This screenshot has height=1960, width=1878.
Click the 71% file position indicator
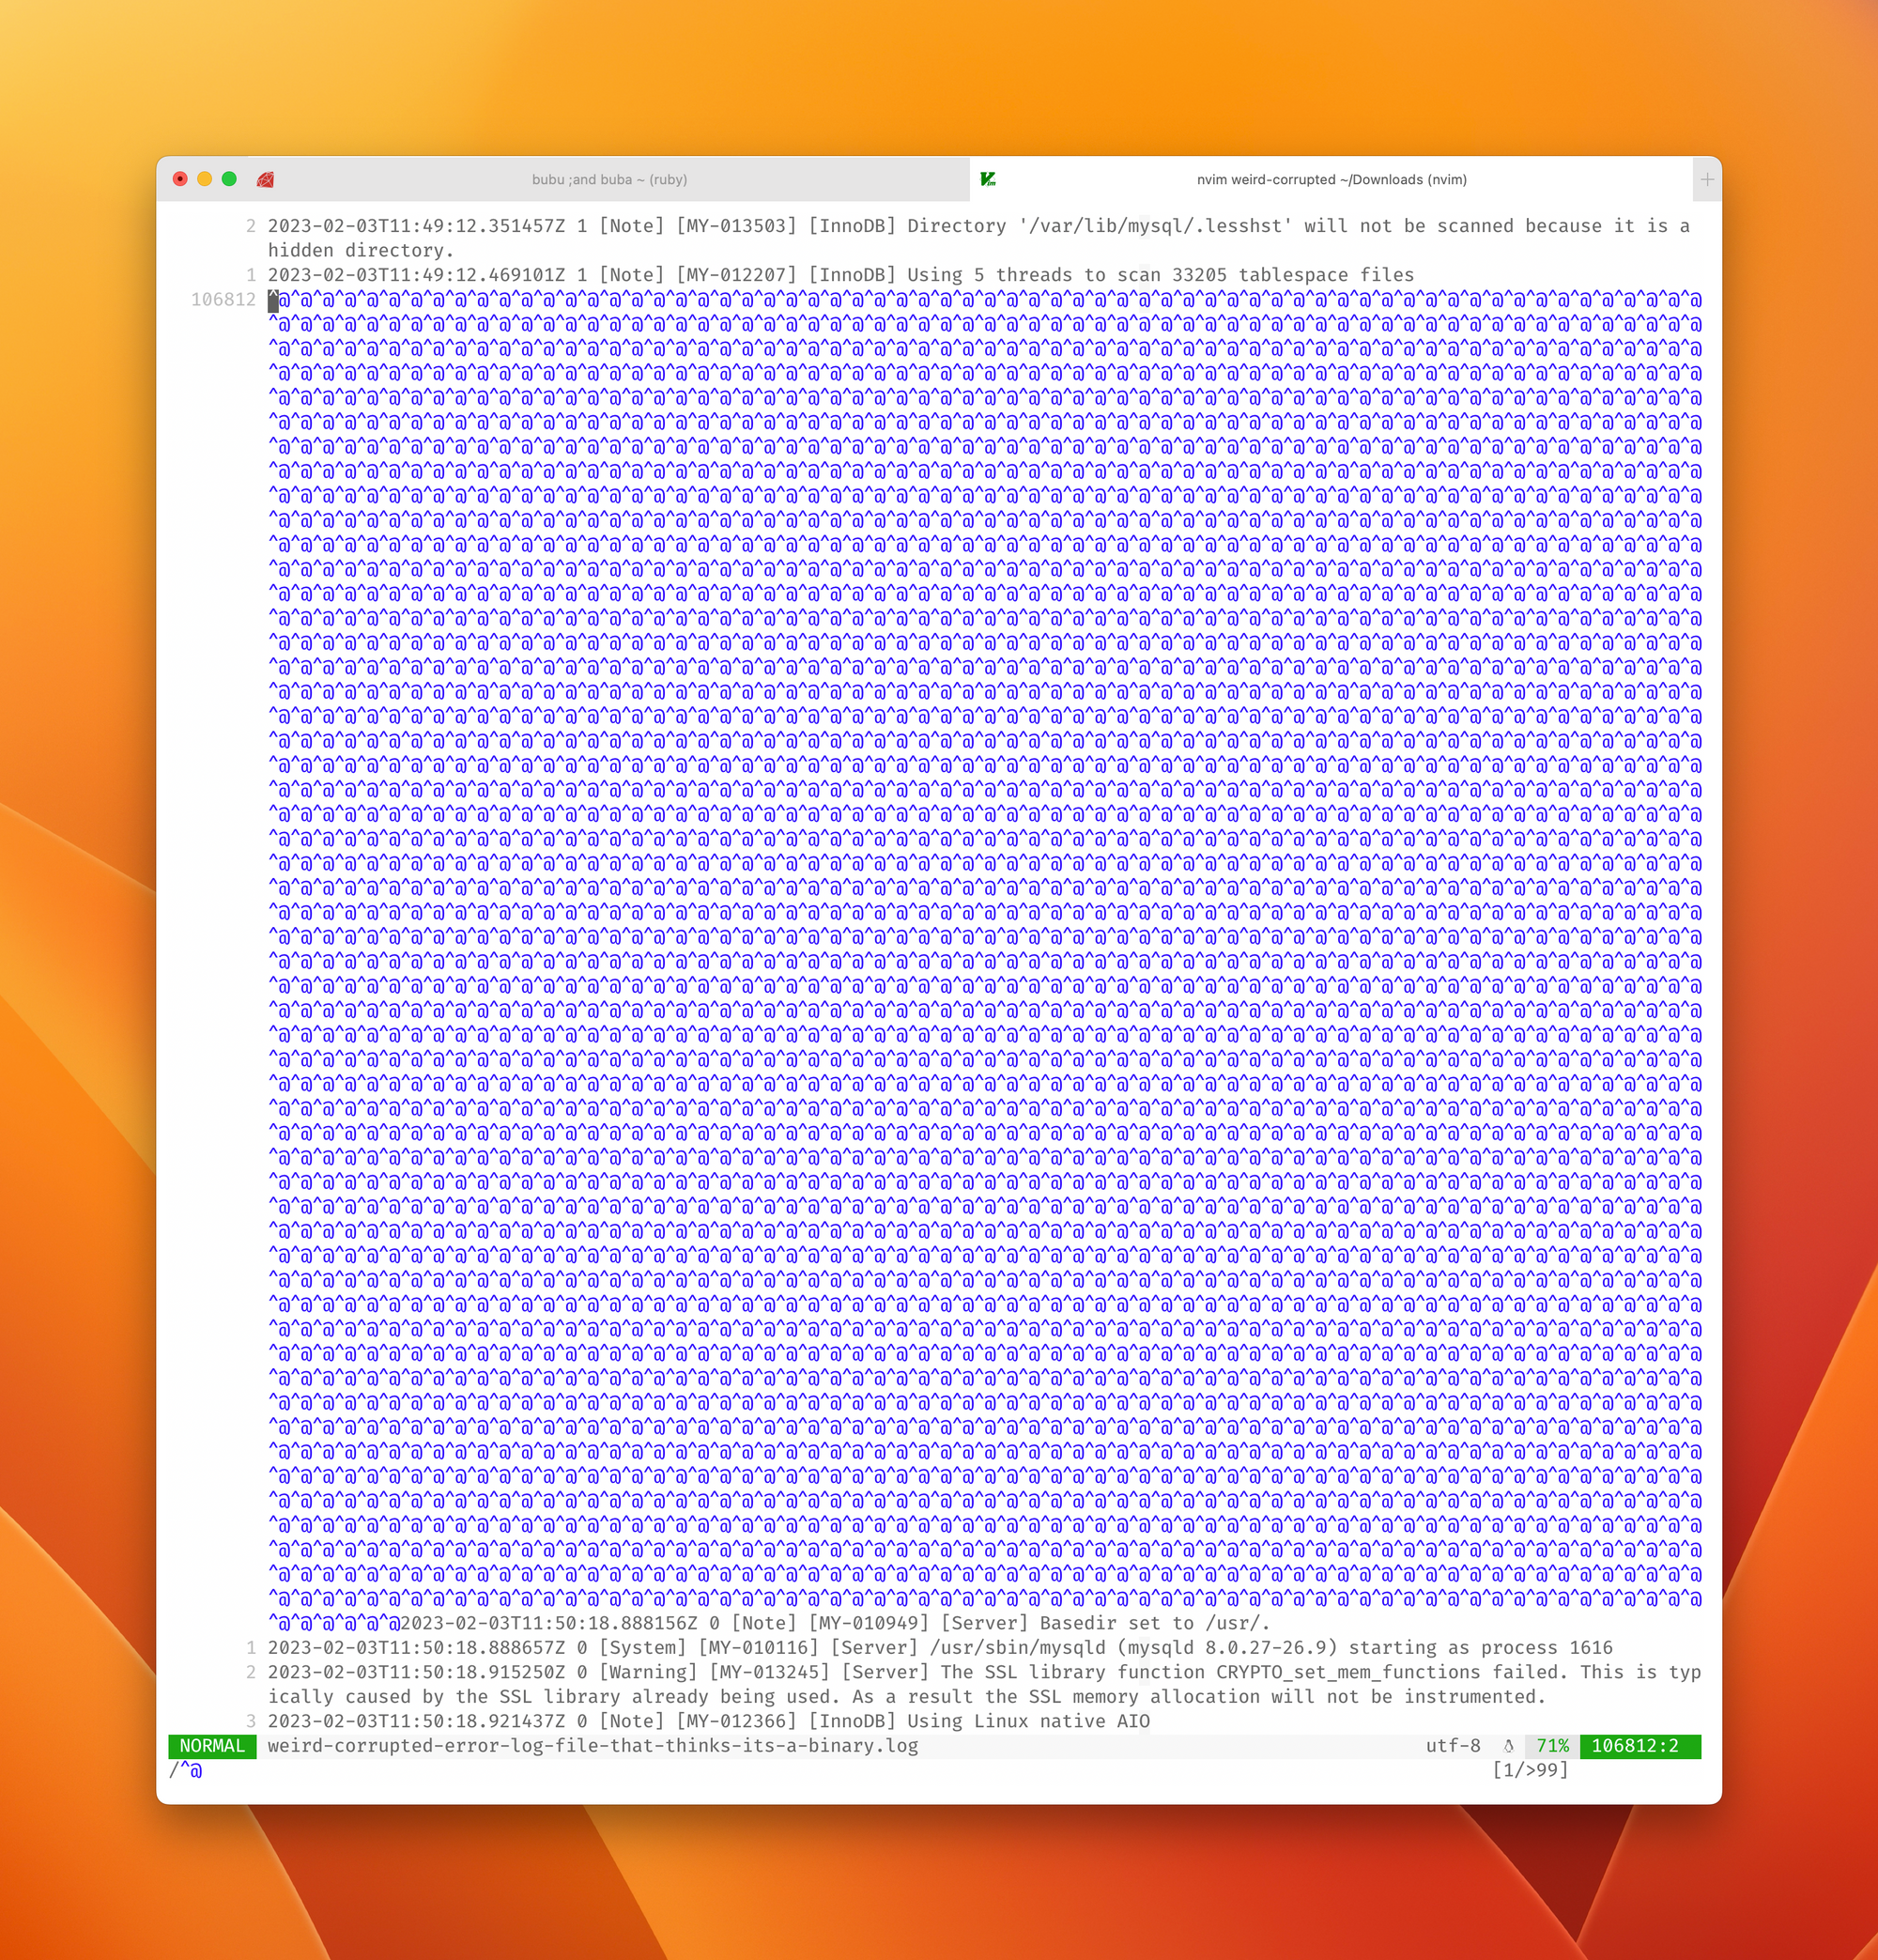click(1552, 1746)
